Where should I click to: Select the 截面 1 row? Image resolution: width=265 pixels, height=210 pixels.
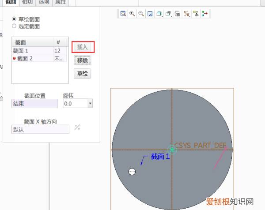click(x=39, y=51)
